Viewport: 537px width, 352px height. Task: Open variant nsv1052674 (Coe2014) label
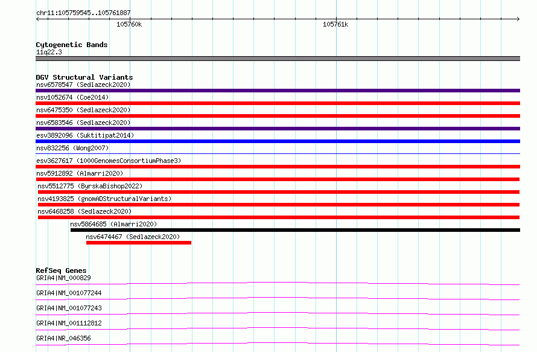coord(72,97)
